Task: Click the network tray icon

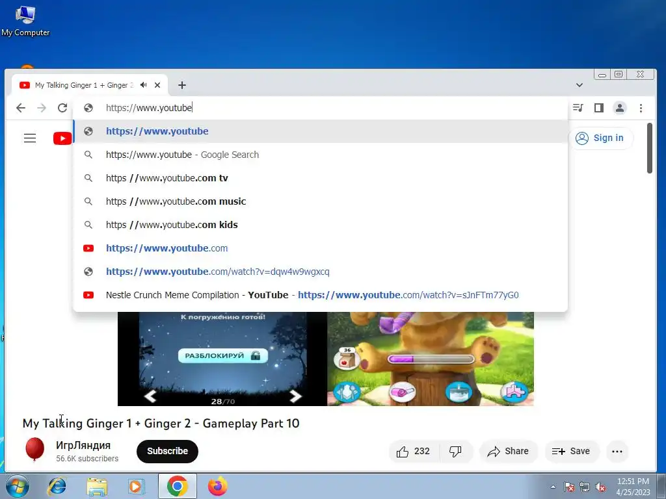Action: 585,487
